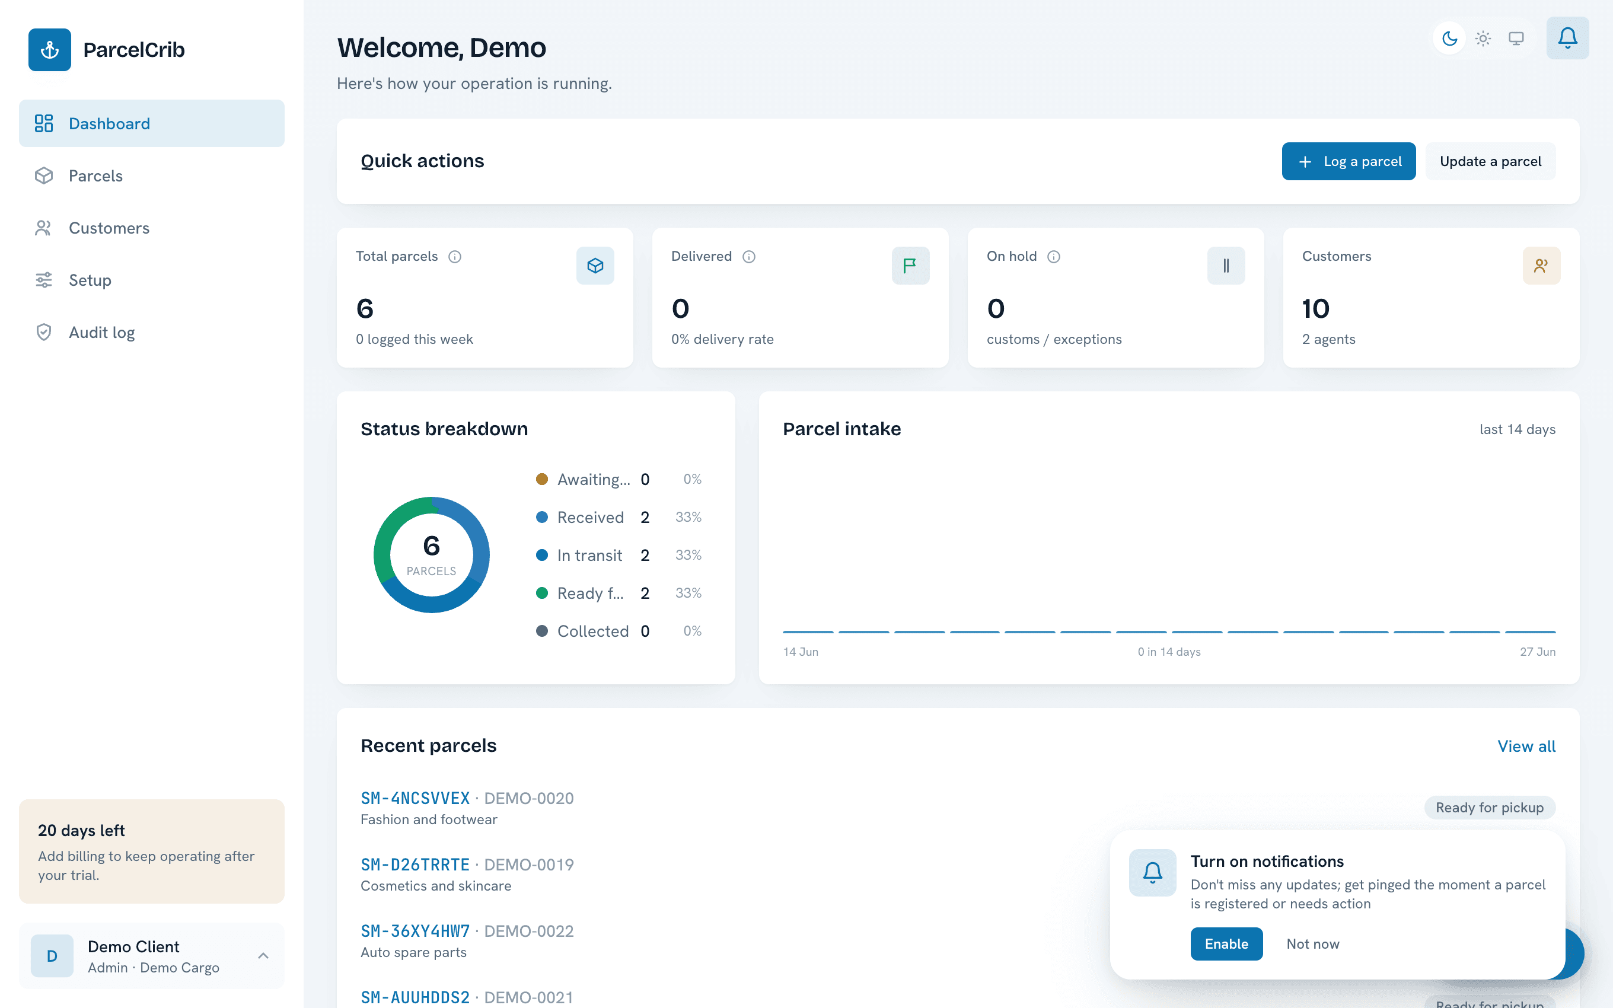Click the On hold pause icon
1613x1008 pixels.
pos(1226,266)
